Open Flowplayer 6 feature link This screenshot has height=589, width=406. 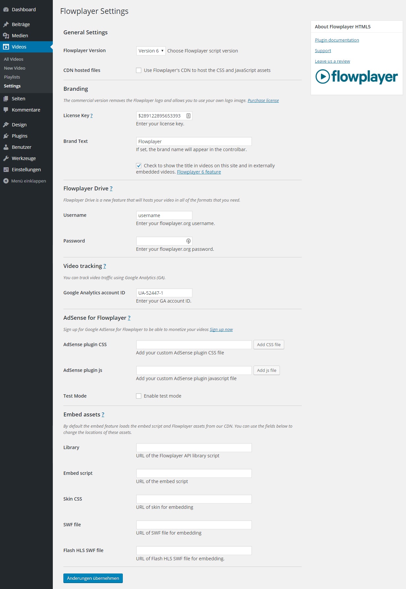click(x=199, y=172)
